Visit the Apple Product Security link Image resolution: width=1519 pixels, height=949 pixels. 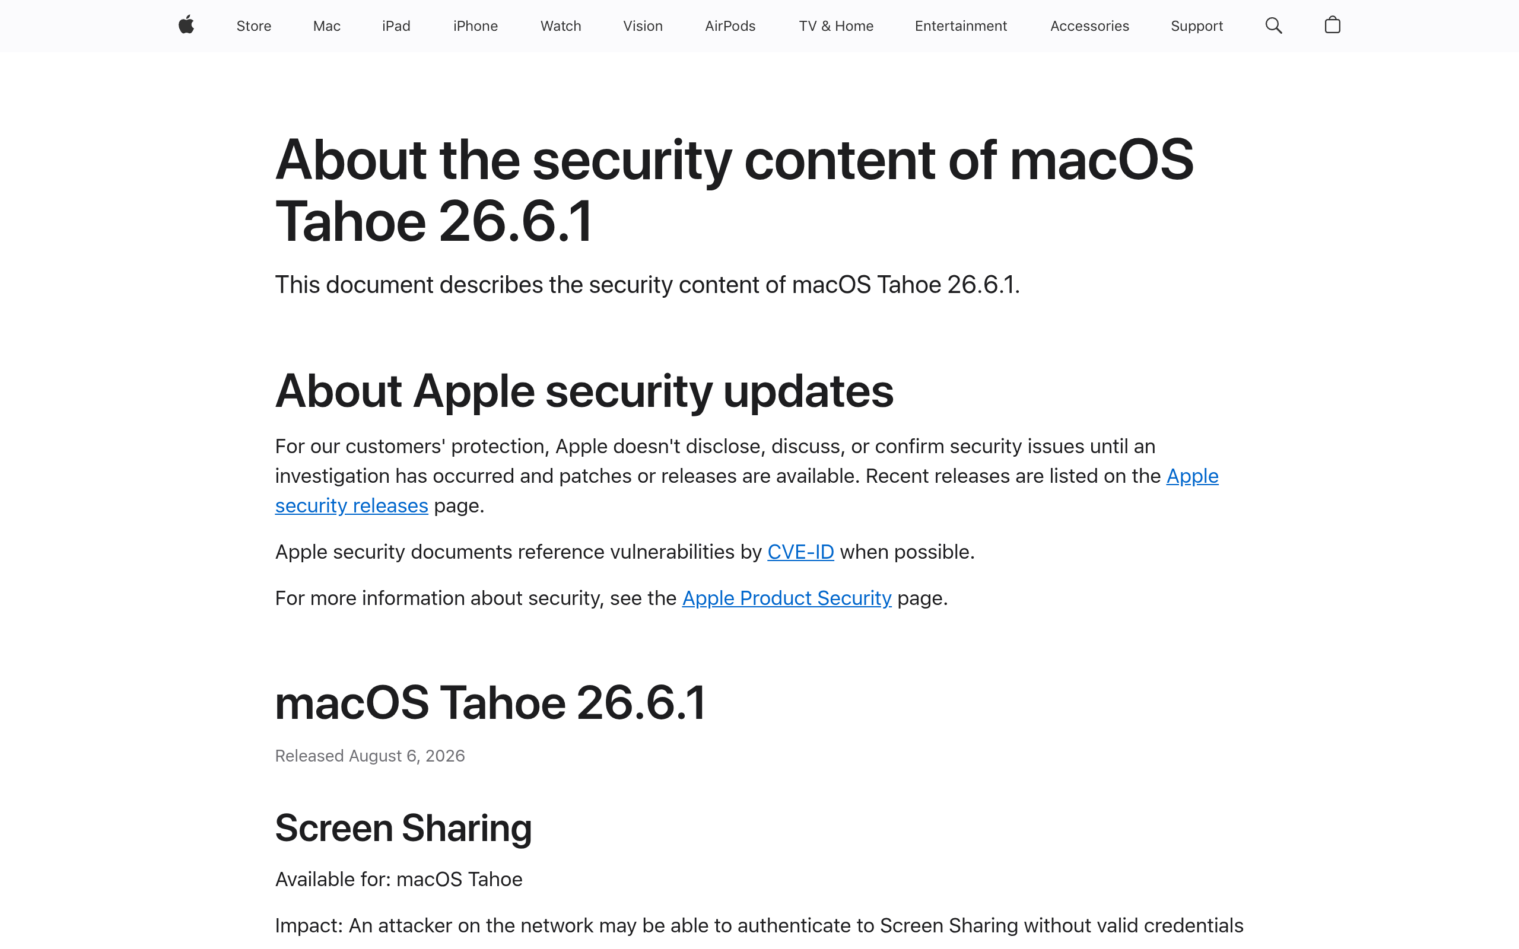(786, 598)
